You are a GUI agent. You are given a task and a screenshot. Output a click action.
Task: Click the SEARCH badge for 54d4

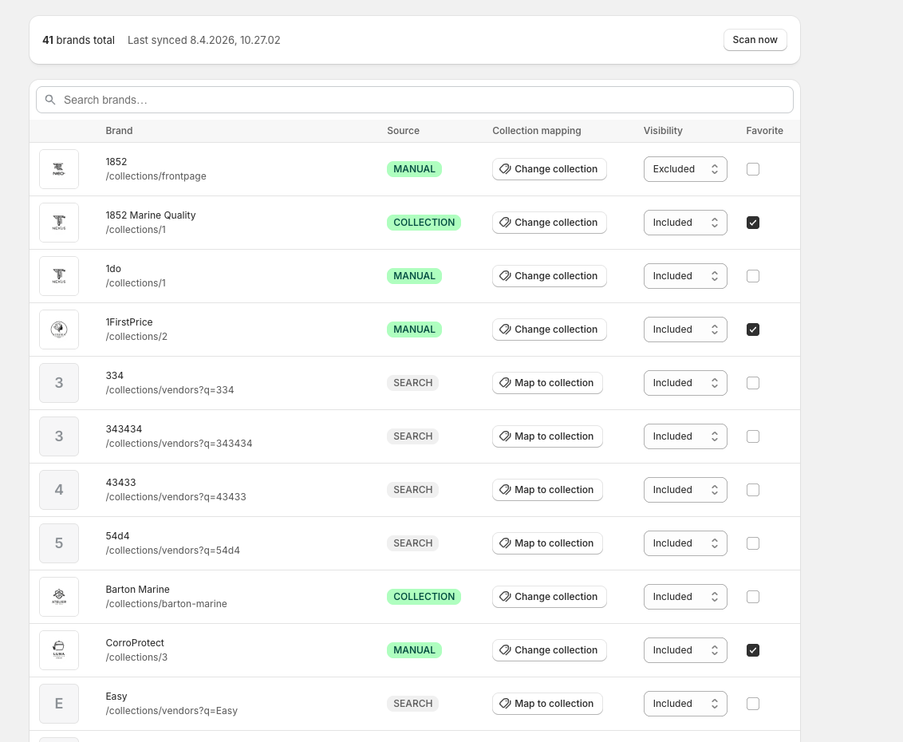click(413, 543)
